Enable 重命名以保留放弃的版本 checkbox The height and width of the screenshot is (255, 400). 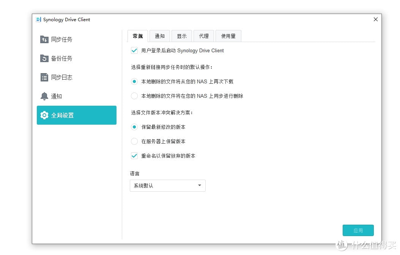pyautogui.click(x=134, y=155)
